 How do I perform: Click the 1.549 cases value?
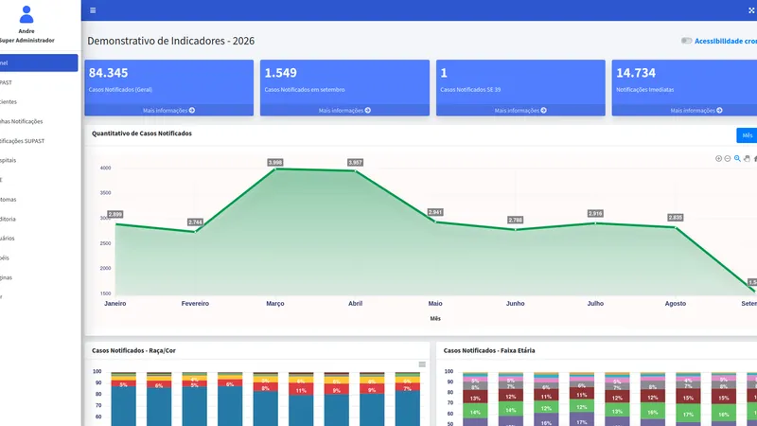tap(280, 73)
